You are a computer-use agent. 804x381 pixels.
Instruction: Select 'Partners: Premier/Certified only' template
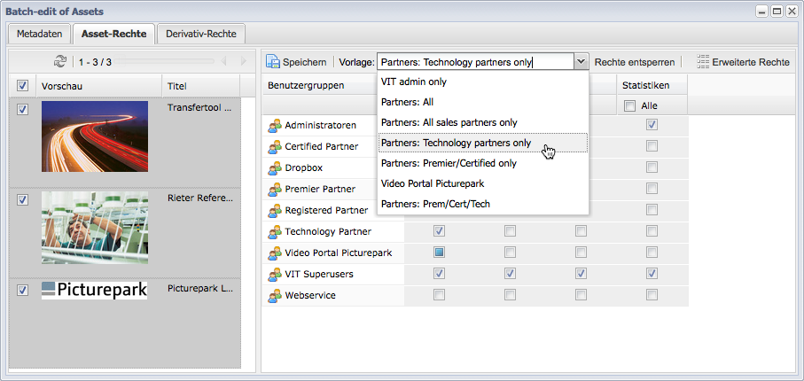point(482,163)
